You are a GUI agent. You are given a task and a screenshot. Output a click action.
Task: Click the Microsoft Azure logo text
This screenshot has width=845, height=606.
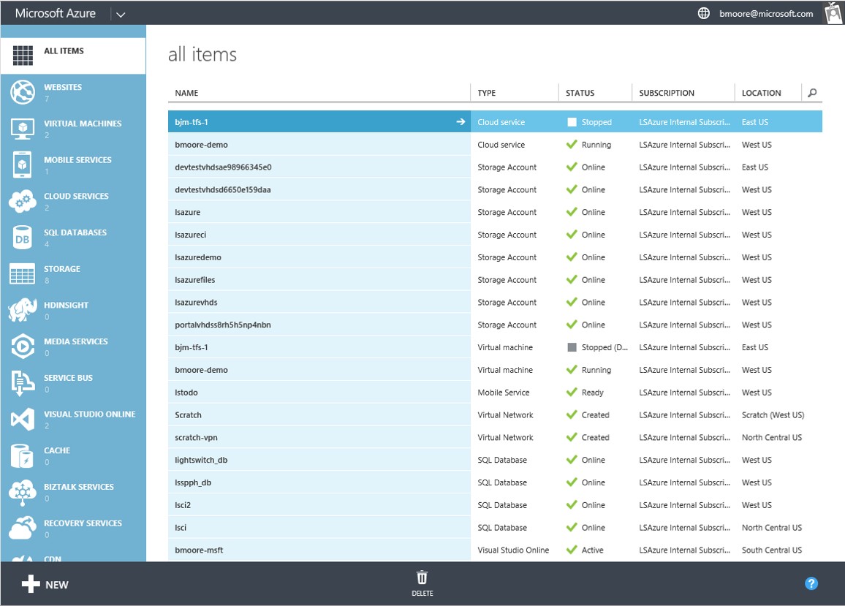pos(55,13)
